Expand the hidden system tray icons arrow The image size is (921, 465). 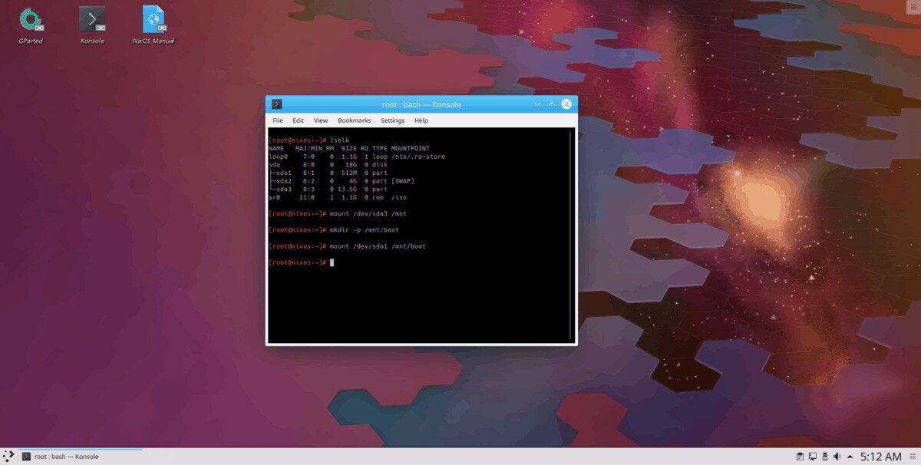click(850, 457)
